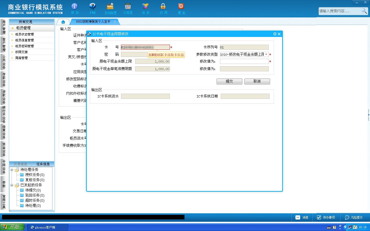Click the 取消 cancel button

tap(257, 81)
